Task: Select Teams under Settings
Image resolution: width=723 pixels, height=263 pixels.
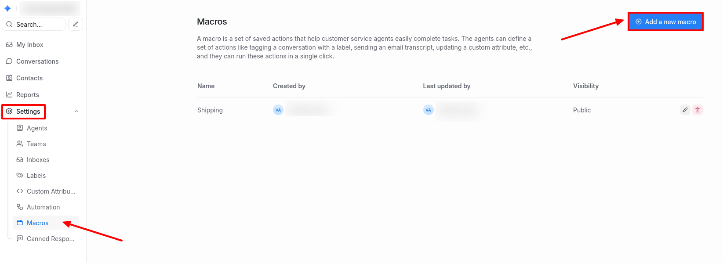Action: click(x=36, y=144)
